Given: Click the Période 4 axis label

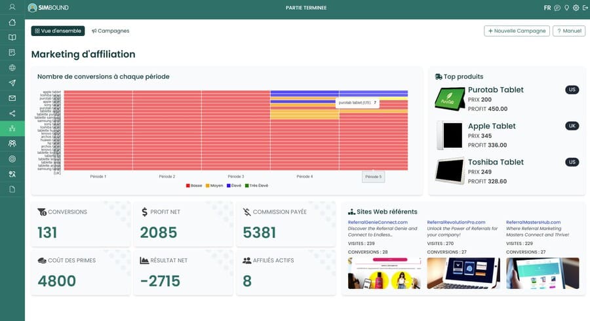Looking at the screenshot, I should 304,176.
